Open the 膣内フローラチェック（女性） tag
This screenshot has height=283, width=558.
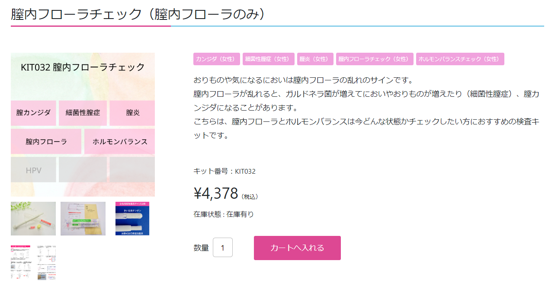click(374, 59)
